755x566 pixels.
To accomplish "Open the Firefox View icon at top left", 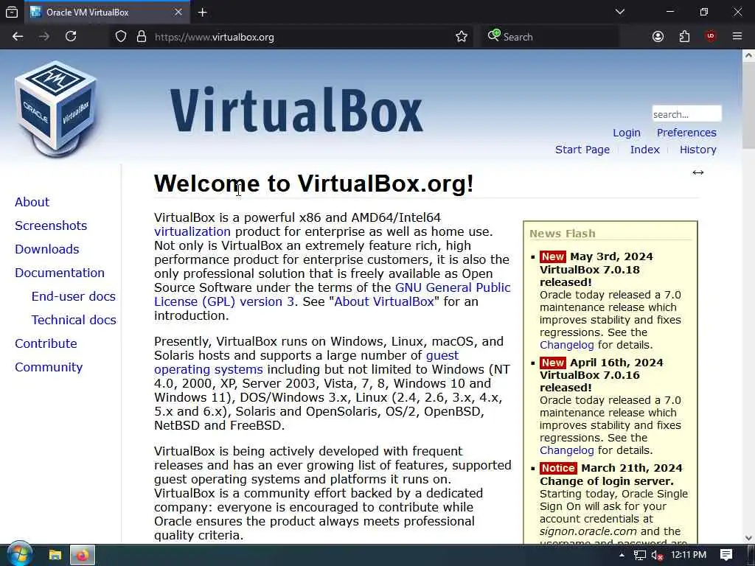I will pos(12,12).
